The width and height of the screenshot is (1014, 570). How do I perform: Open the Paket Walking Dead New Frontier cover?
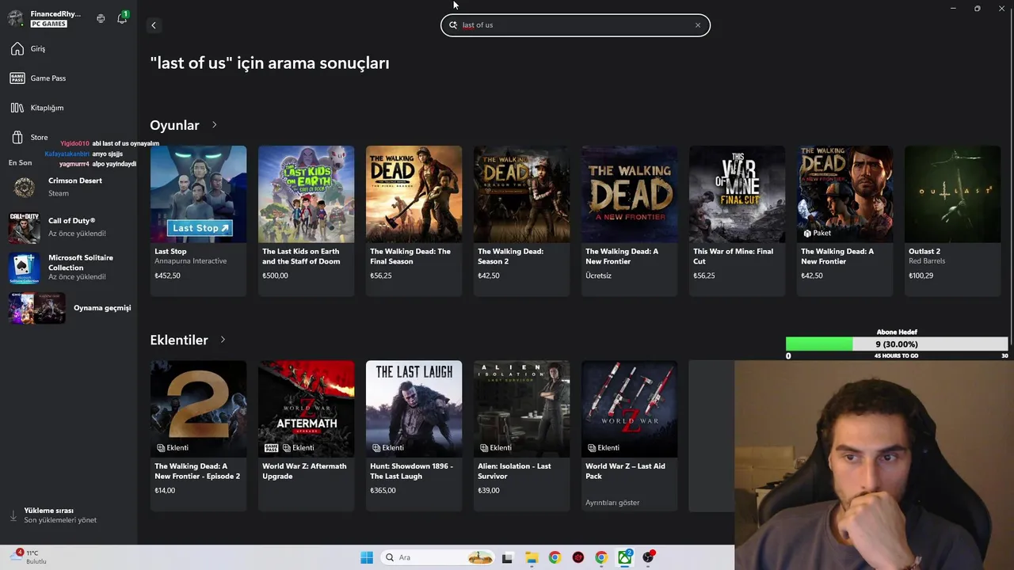pyautogui.click(x=844, y=194)
